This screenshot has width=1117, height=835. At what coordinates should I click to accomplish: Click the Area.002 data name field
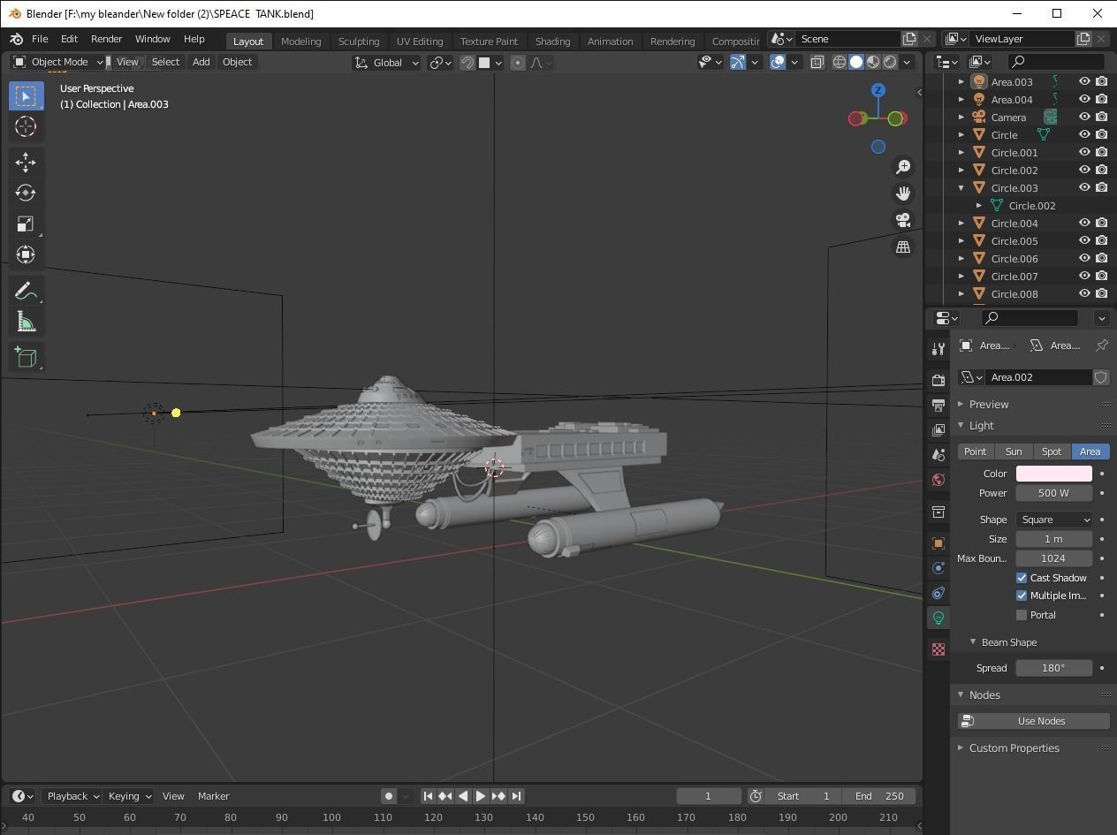1037,377
